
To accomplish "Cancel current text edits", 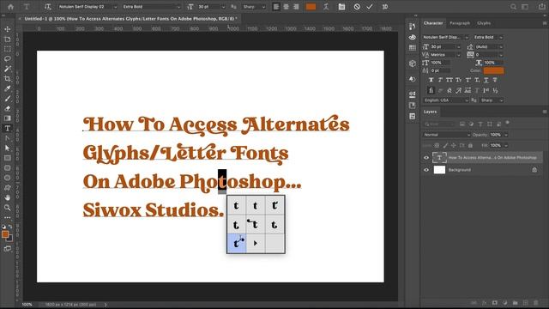I will point(357,7).
